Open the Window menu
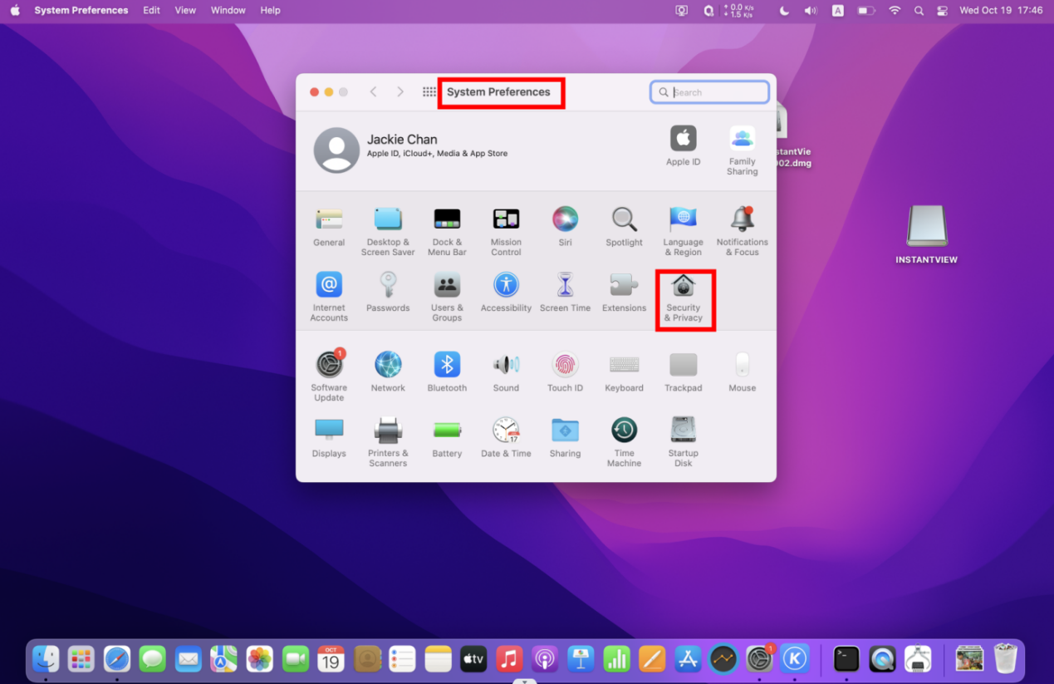 228,10
